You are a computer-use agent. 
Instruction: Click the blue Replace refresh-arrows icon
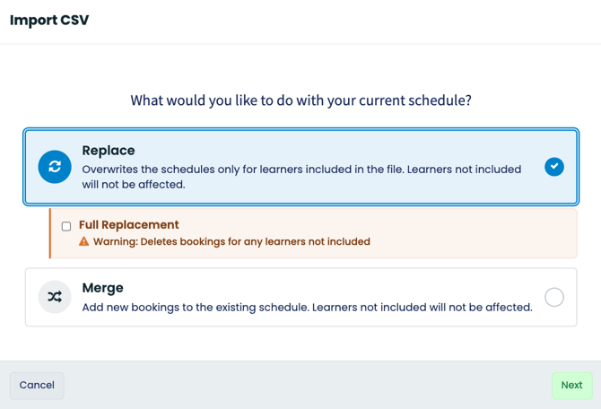tap(55, 167)
